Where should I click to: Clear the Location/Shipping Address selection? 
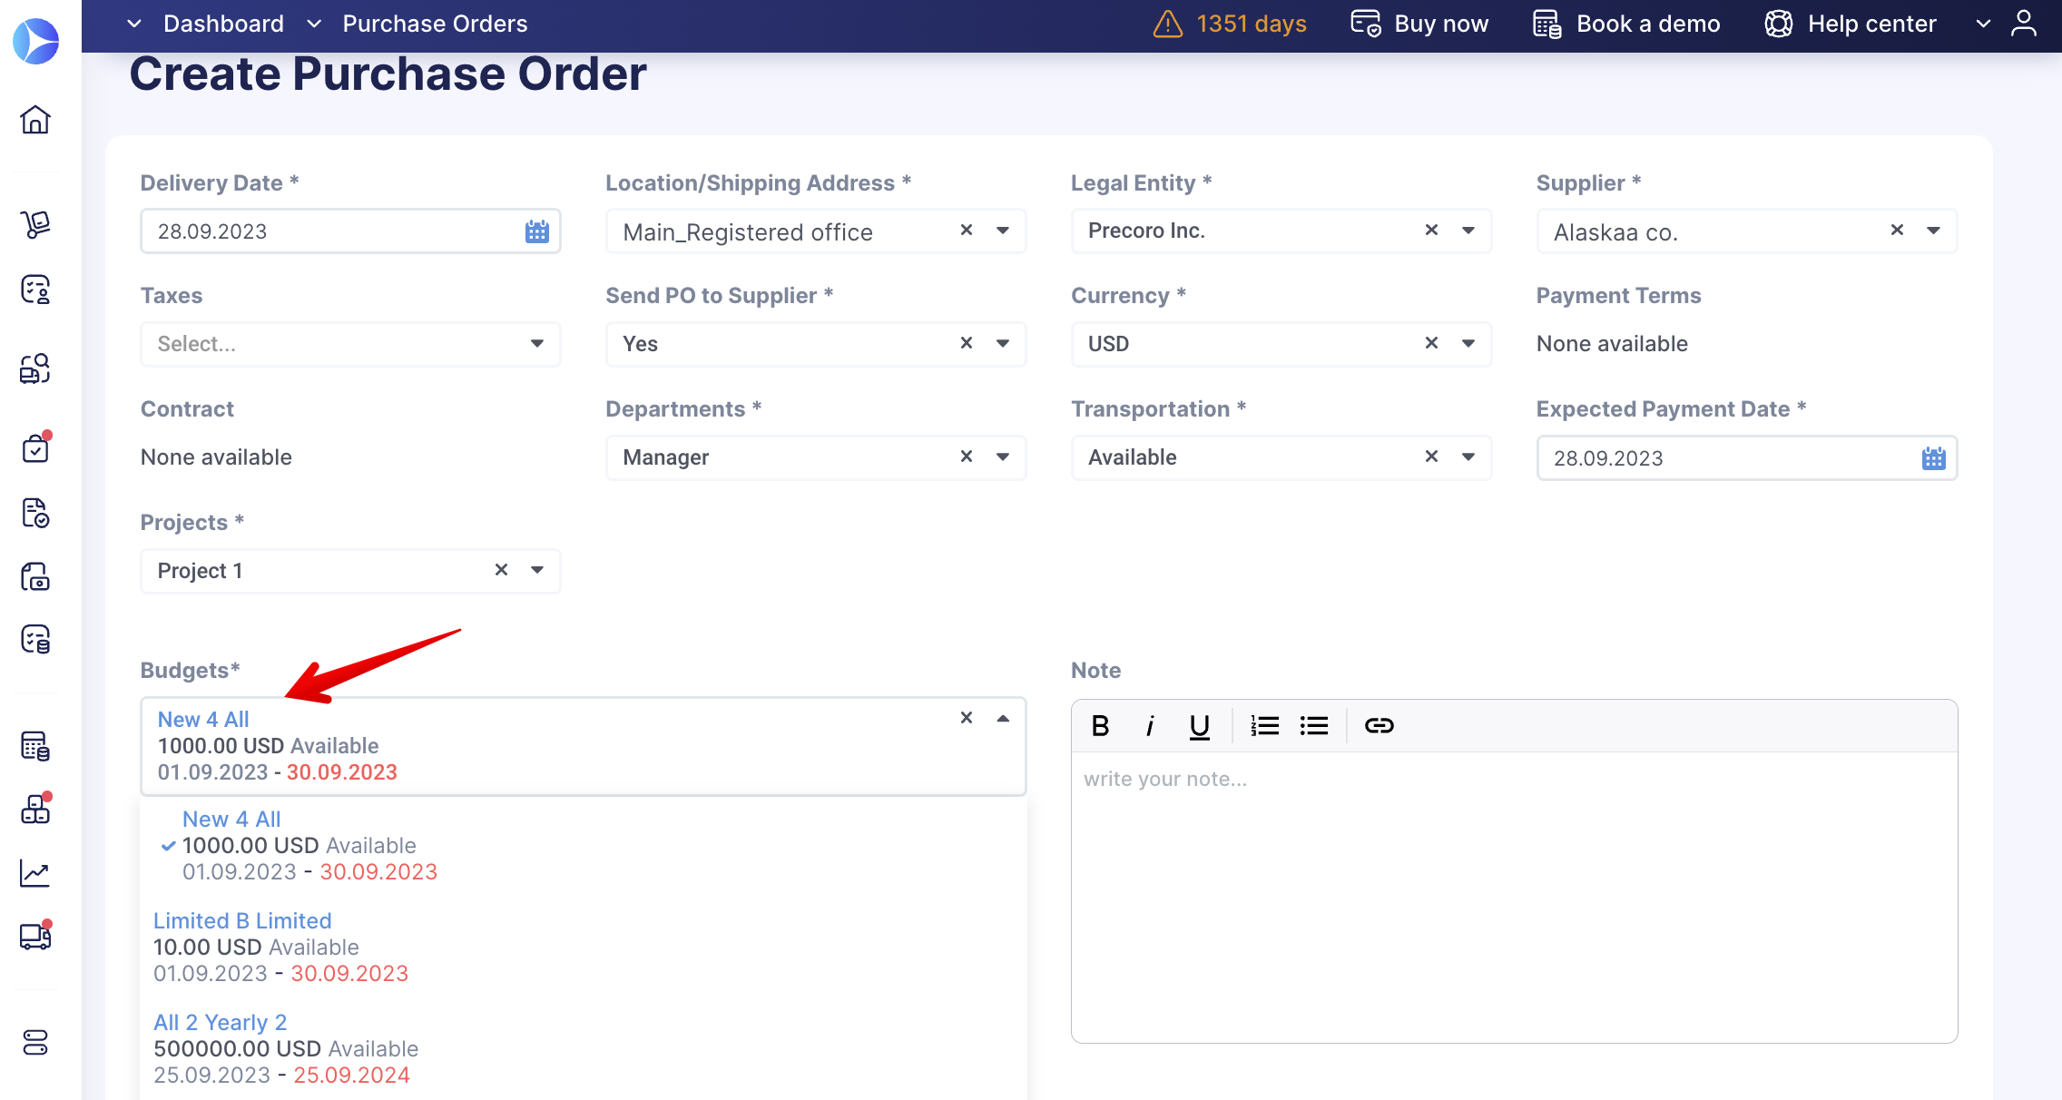click(x=967, y=231)
